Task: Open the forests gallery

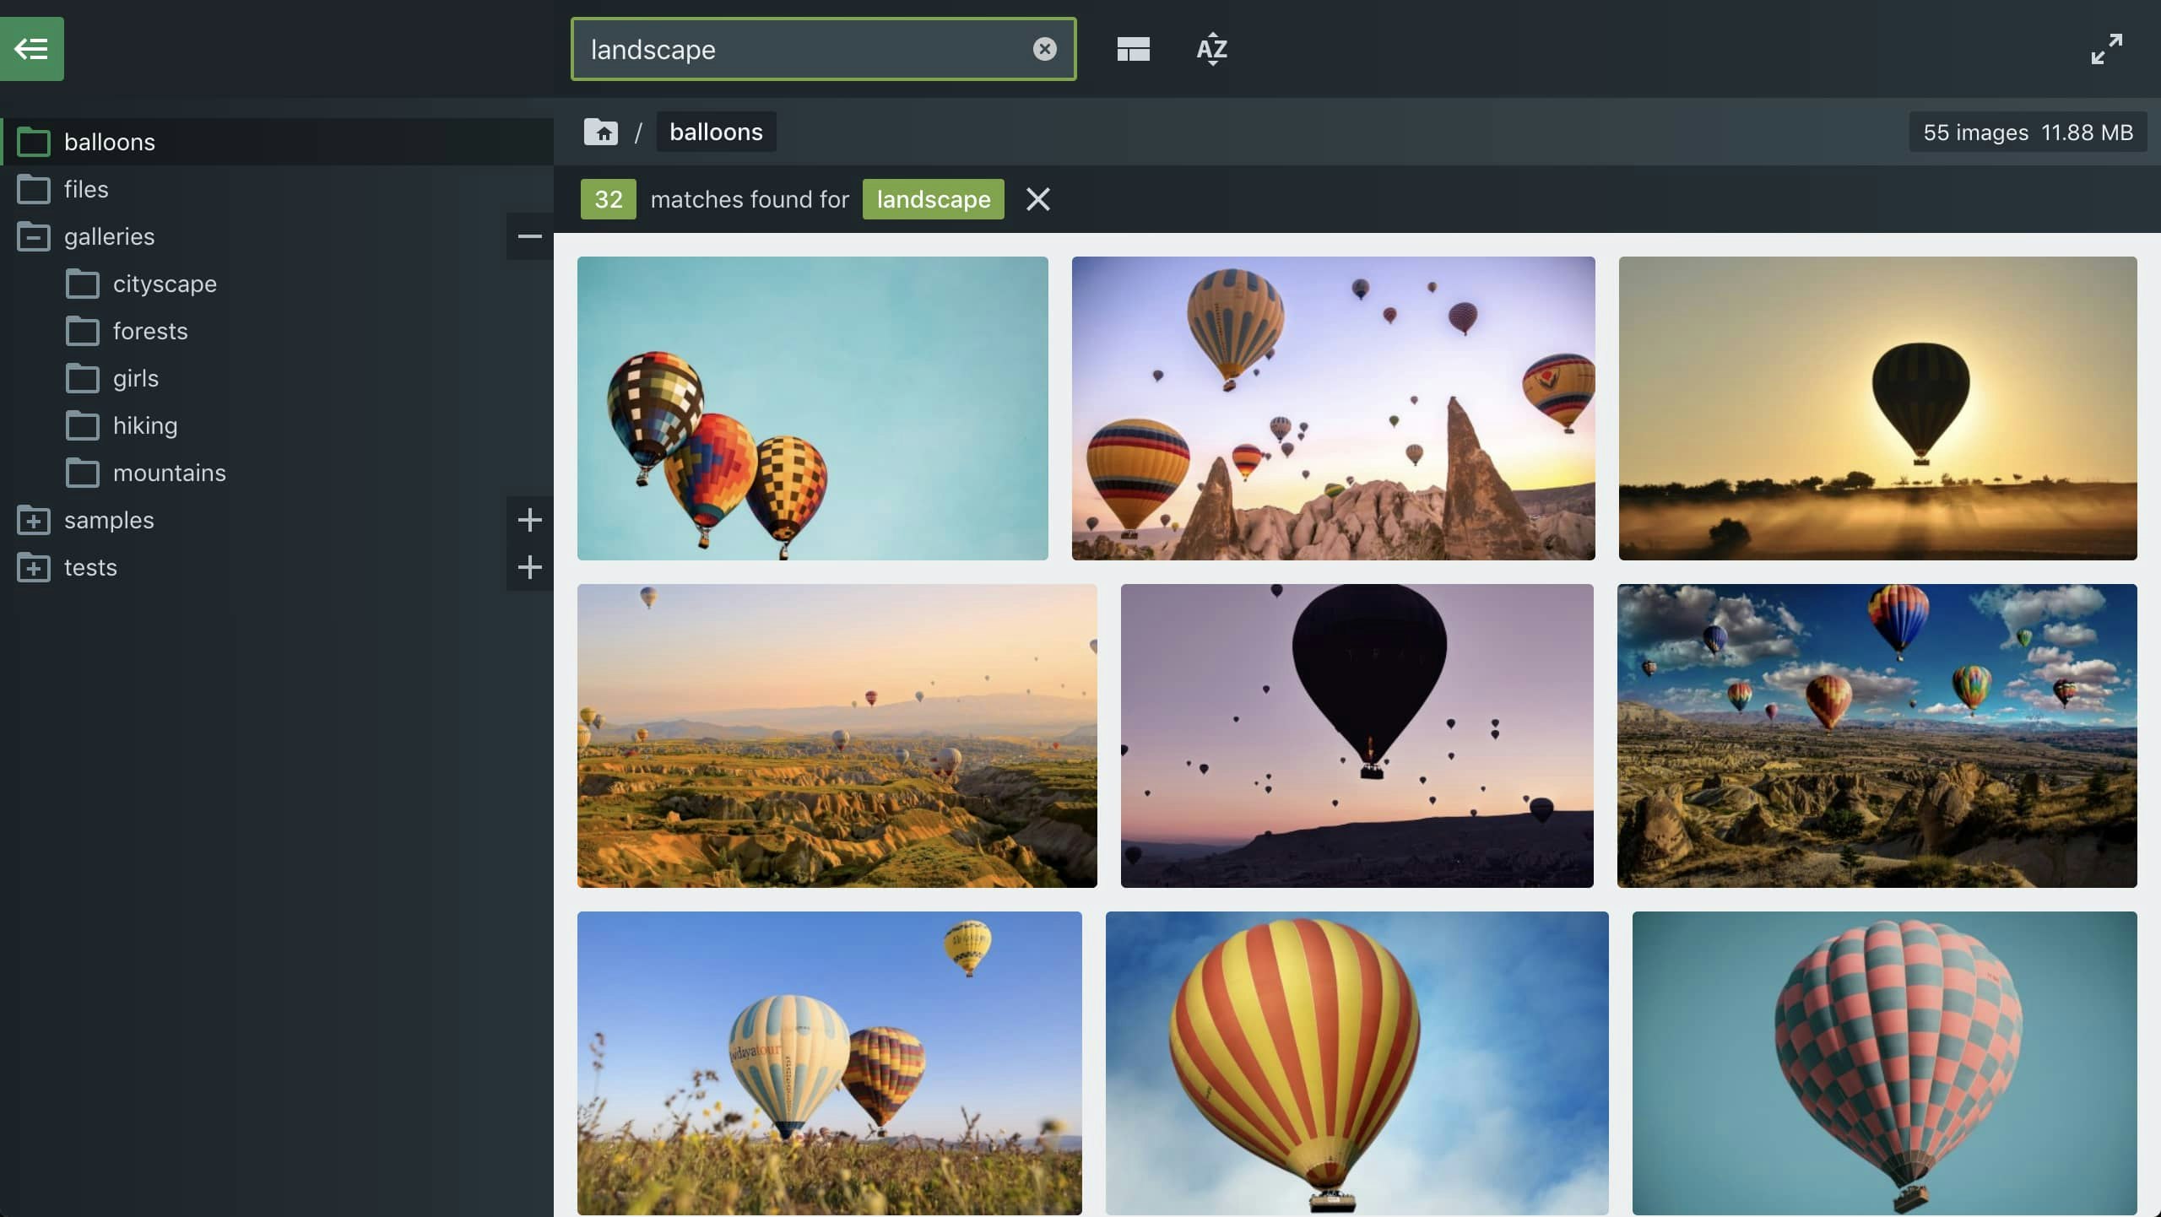Action: coord(150,331)
